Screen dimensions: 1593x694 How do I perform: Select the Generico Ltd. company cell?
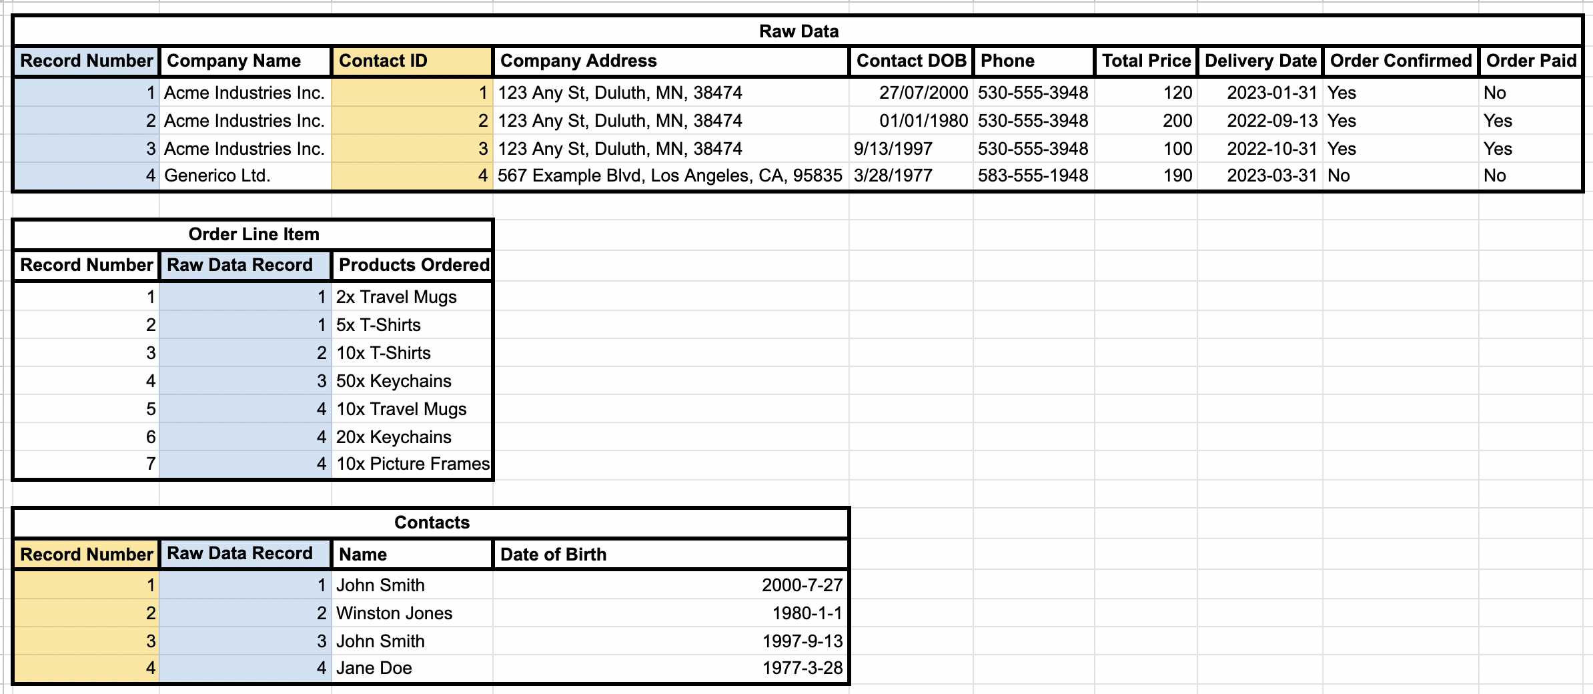click(x=245, y=176)
